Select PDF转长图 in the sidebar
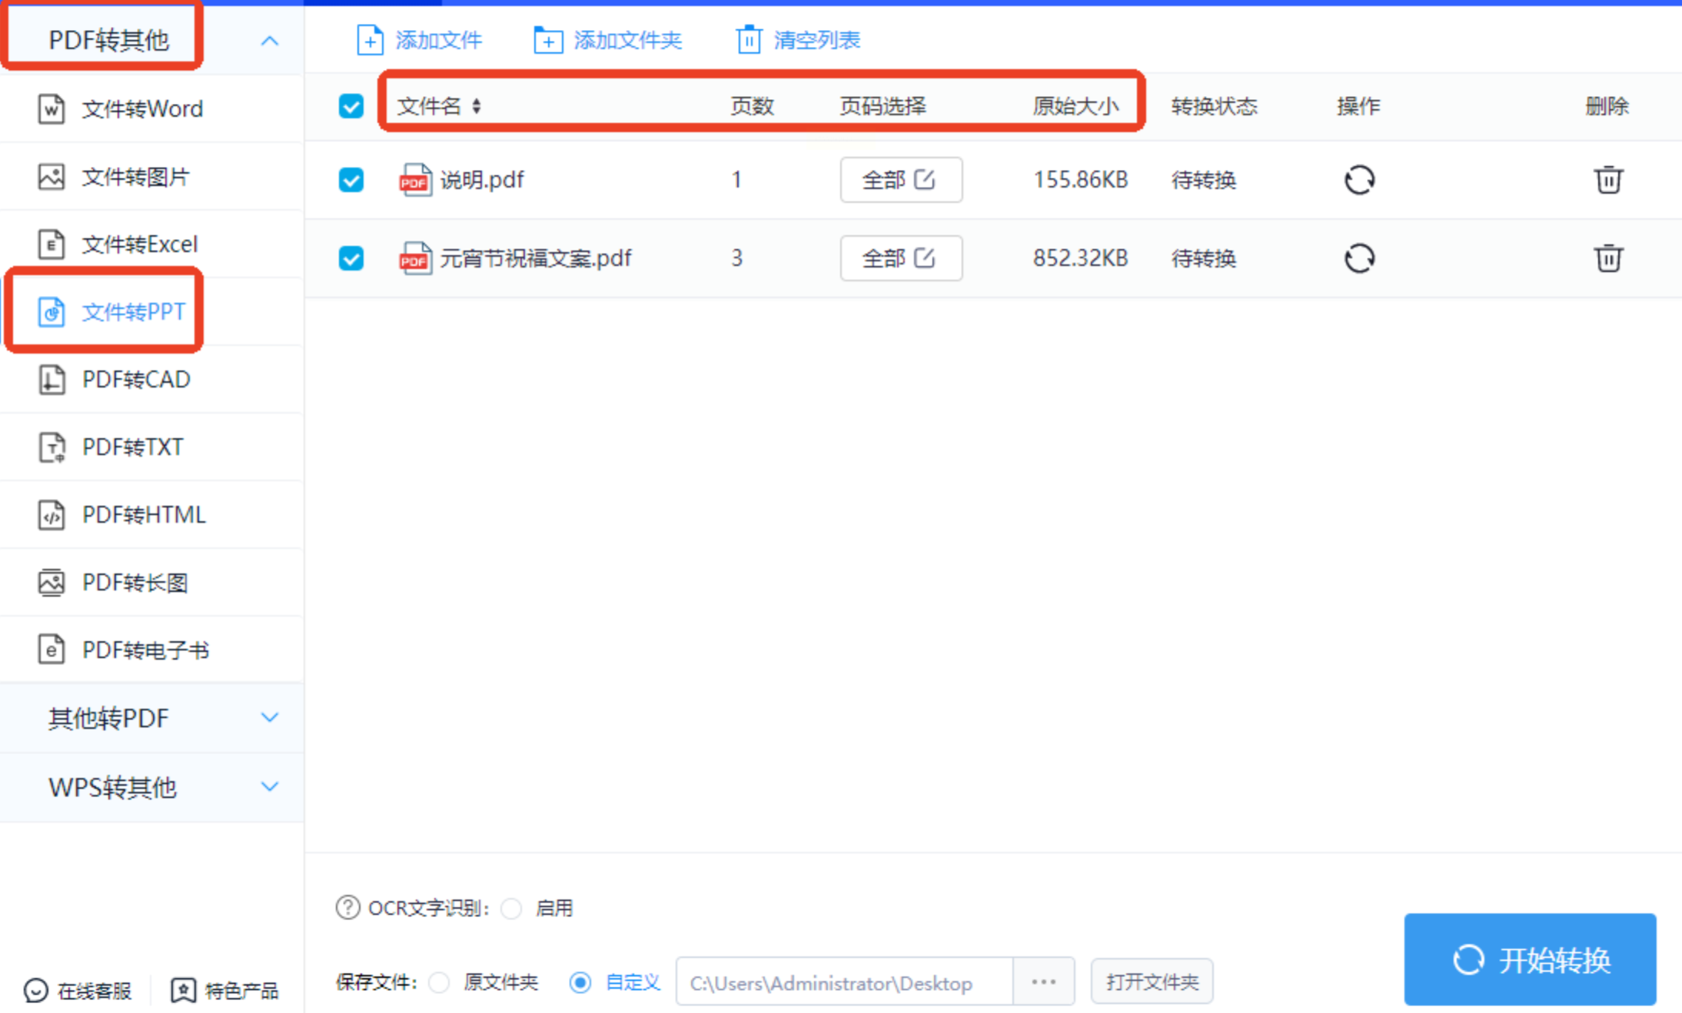Viewport: 1682px width, 1013px height. [x=151, y=583]
